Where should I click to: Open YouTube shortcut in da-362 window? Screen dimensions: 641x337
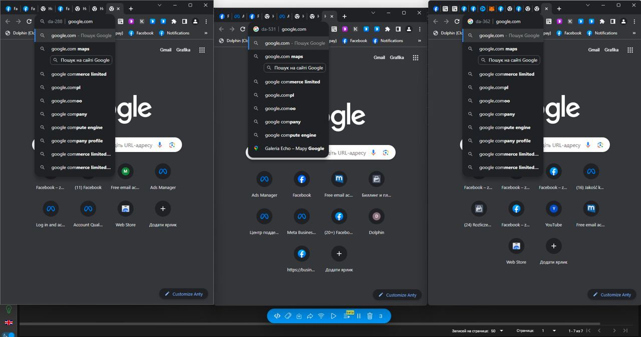pyautogui.click(x=553, y=215)
